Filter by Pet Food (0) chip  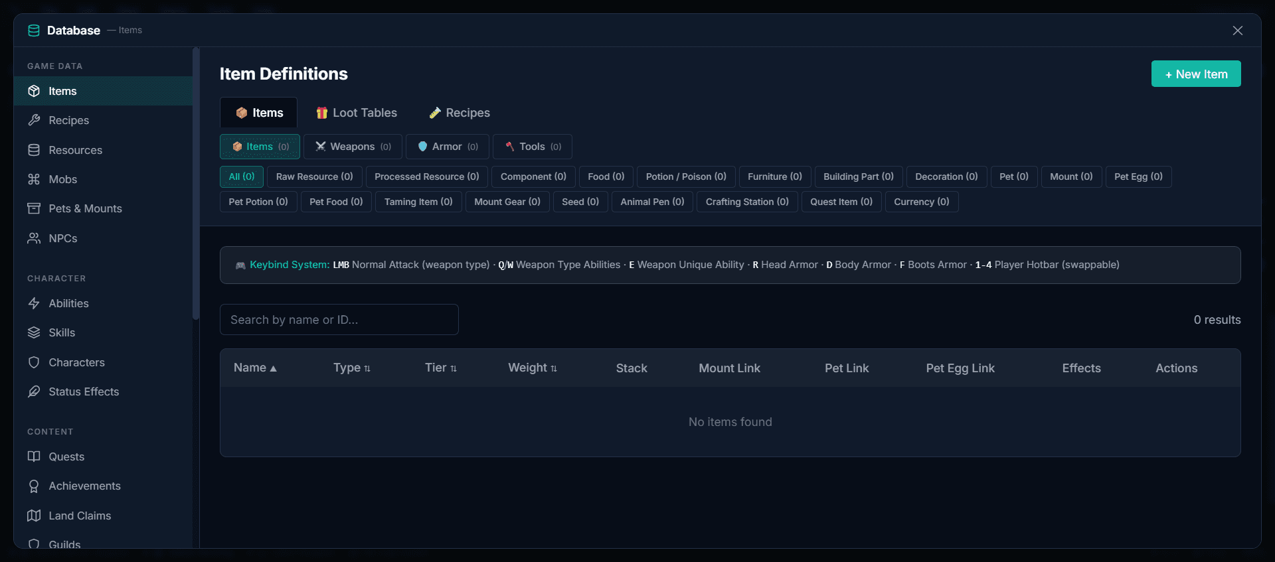click(336, 202)
